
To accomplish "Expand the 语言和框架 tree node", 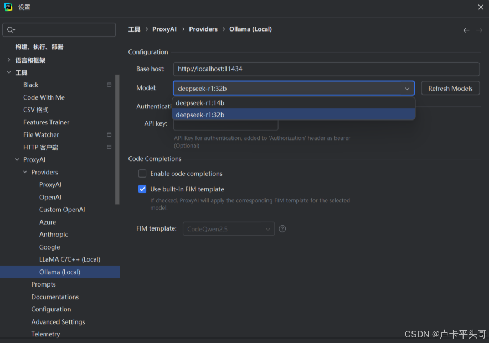I will pyautogui.click(x=9, y=60).
